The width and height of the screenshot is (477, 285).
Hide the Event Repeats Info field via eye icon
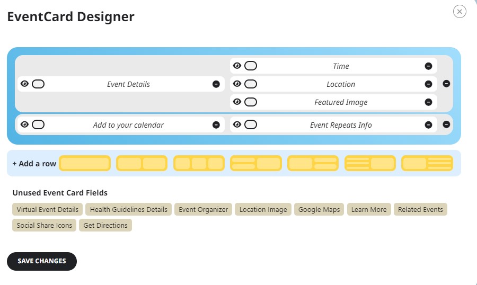coord(237,124)
